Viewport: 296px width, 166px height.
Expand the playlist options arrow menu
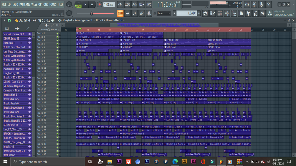(4, 20)
